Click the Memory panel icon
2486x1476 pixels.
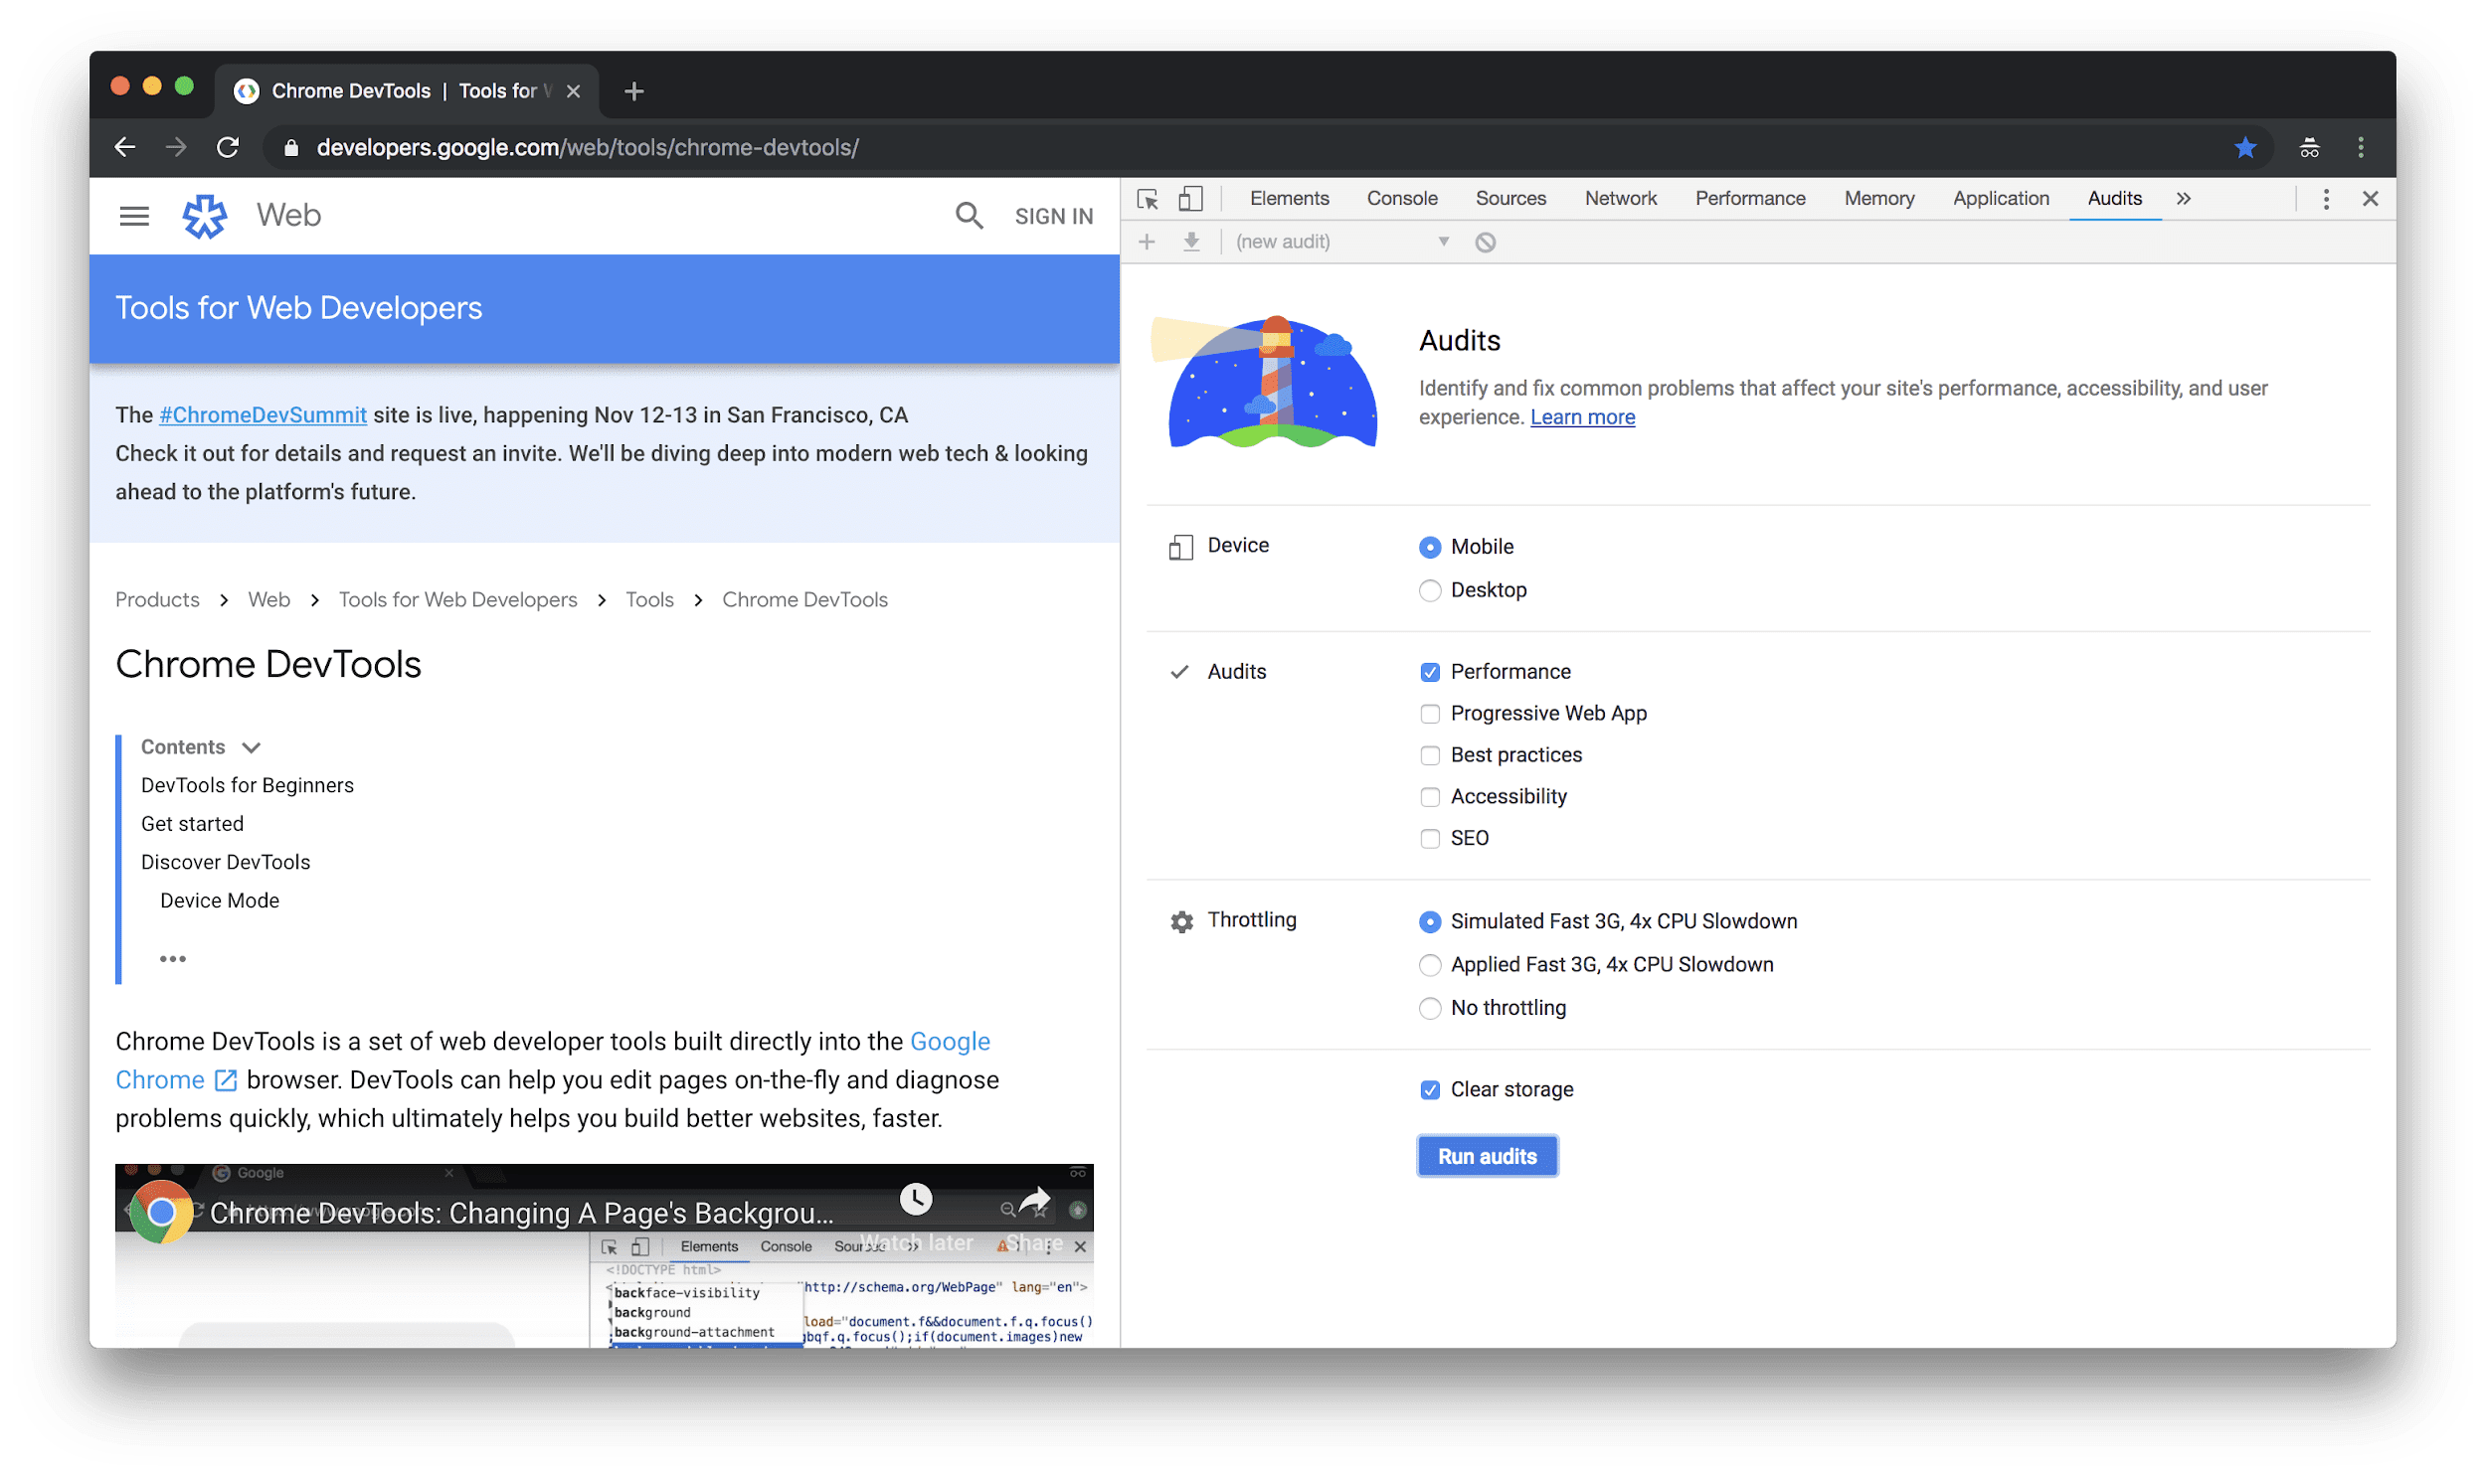[1877, 197]
